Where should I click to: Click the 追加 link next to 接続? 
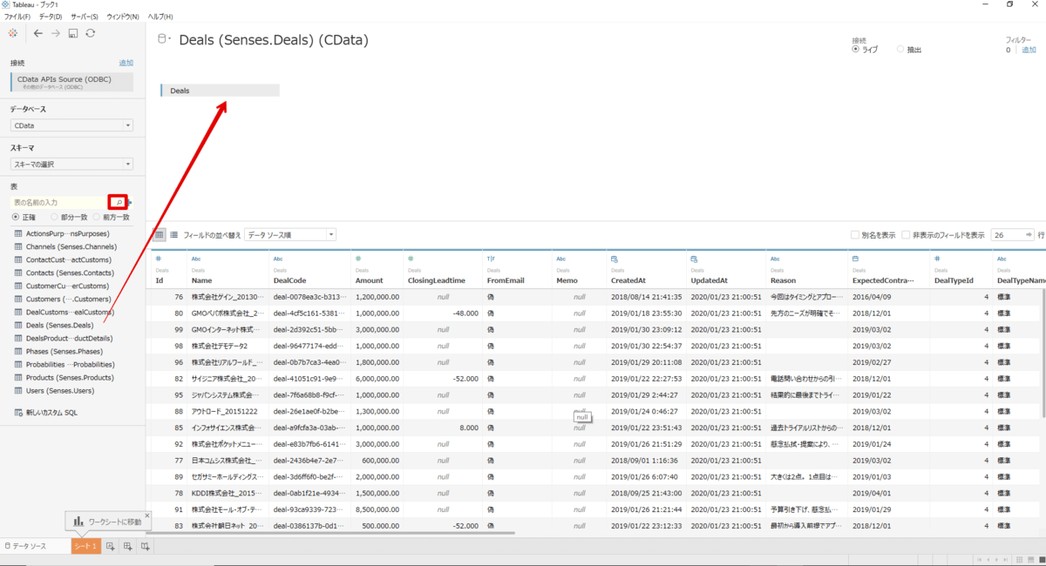126,64
